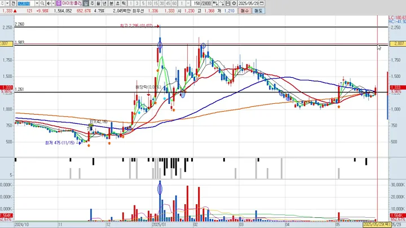Click the blue 매도 sell button

click(x=258, y=11)
